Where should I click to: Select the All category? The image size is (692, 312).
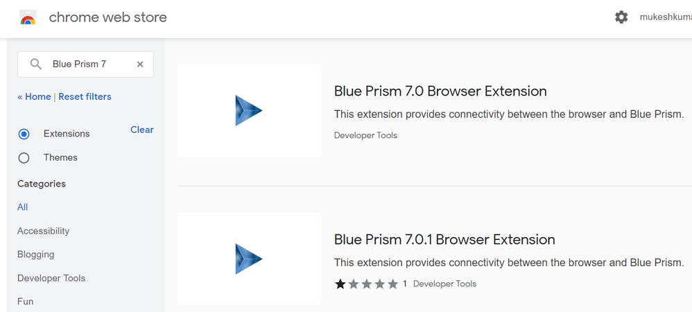22,207
